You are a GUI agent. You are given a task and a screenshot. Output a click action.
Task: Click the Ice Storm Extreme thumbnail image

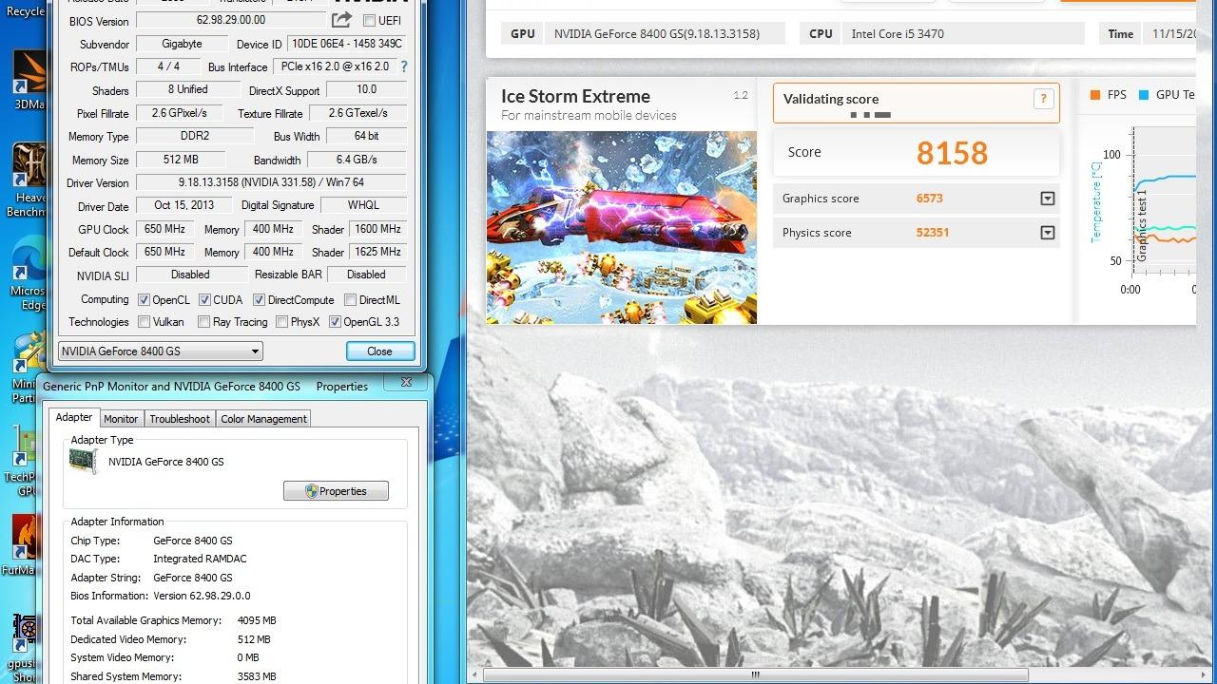(x=621, y=227)
